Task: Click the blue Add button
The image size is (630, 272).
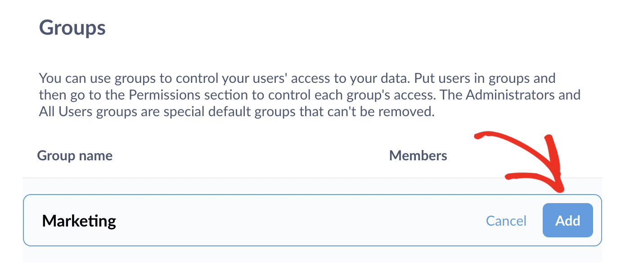Action: click(x=567, y=221)
